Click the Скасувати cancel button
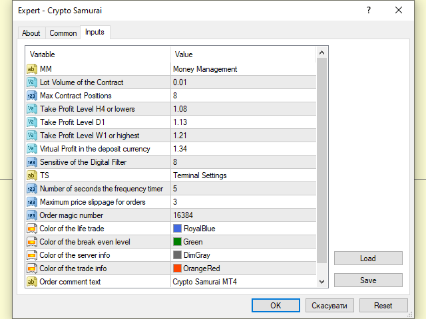This screenshot has width=426, height=319. tap(329, 306)
